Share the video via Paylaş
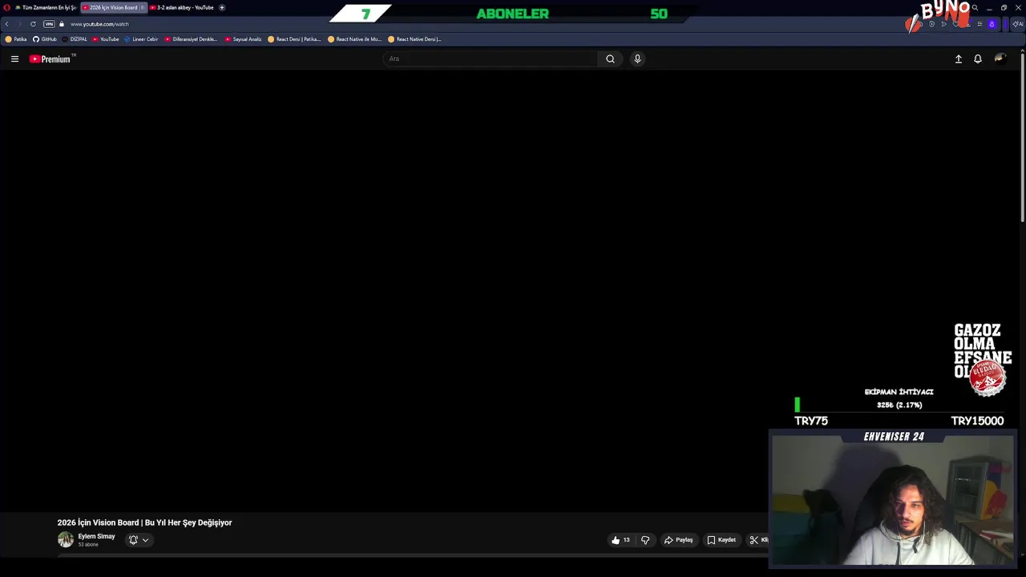The height and width of the screenshot is (577, 1026). click(678, 540)
